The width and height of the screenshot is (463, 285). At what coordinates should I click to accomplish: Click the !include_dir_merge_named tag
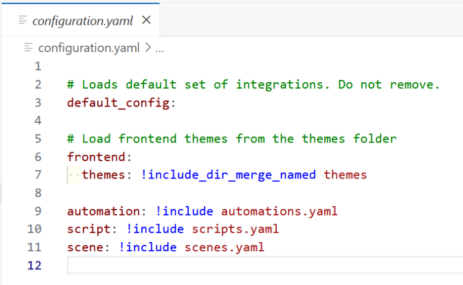(x=229, y=174)
